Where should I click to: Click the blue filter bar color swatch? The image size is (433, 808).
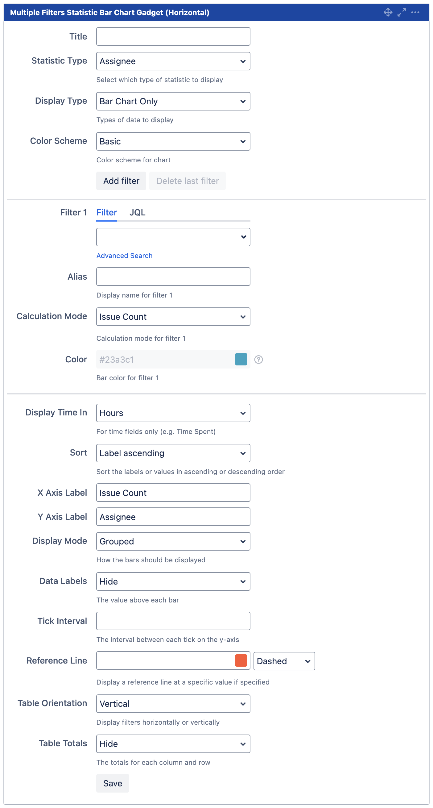241,360
